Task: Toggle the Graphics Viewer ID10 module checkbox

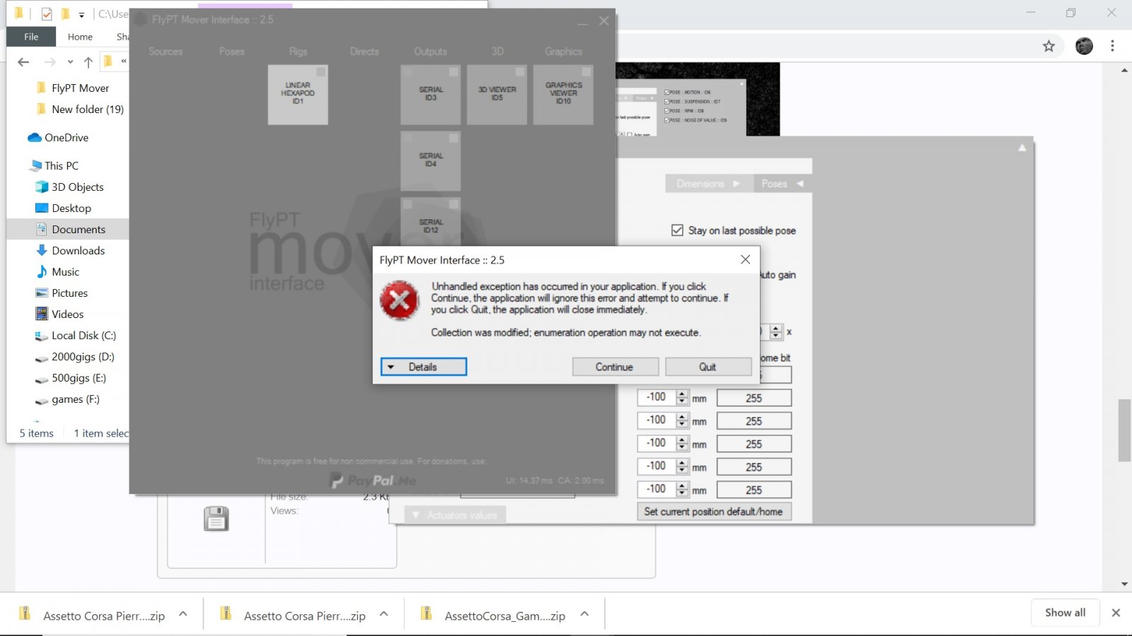Action: pos(586,72)
